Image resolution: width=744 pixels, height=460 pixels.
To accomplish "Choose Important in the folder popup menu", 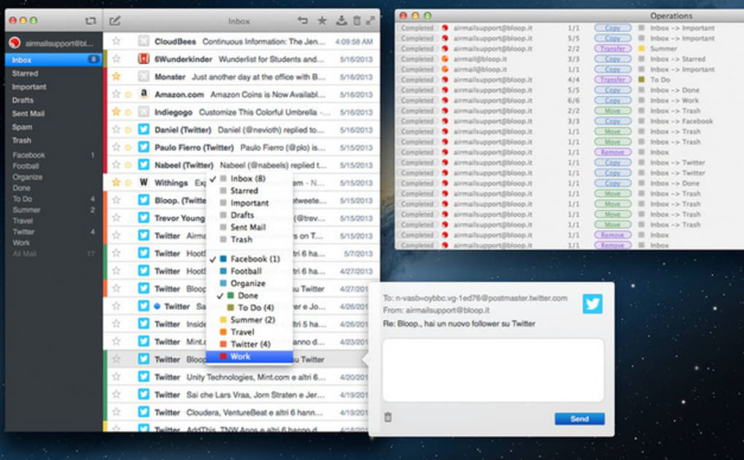I will (249, 203).
